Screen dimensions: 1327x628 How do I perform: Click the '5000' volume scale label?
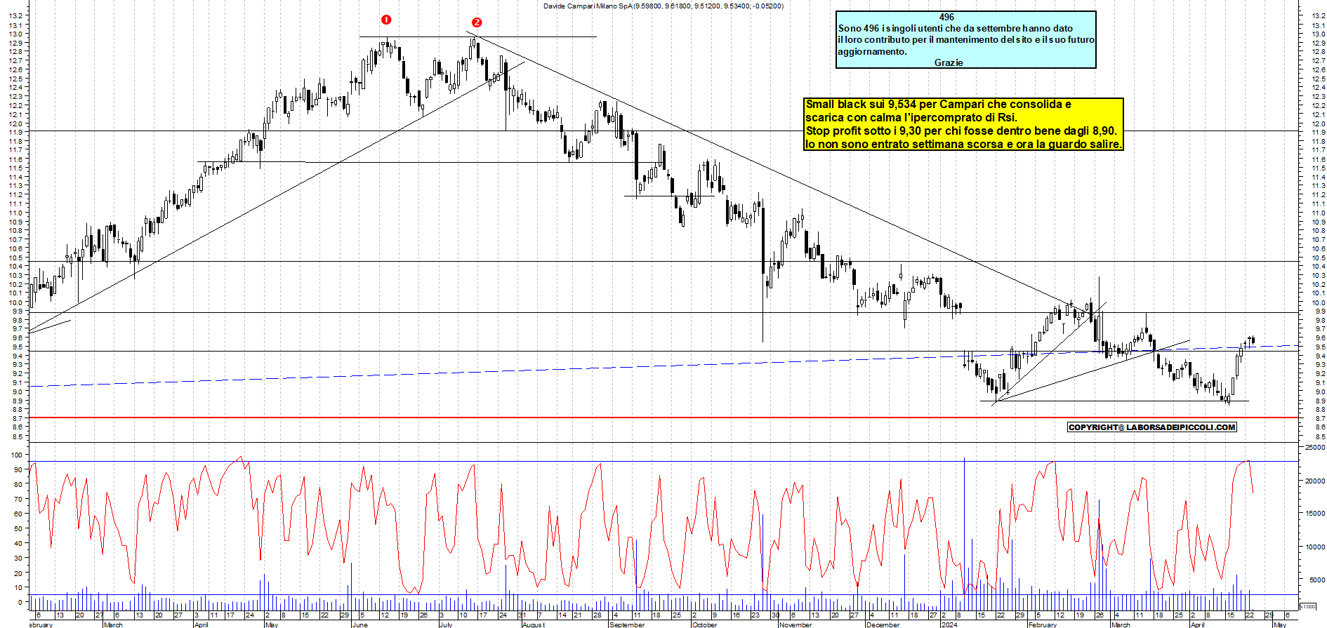[x=1316, y=580]
